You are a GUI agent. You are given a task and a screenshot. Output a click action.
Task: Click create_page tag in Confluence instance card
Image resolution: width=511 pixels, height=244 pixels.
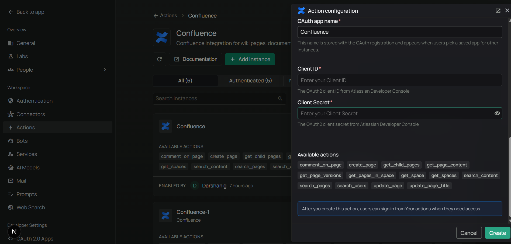[x=224, y=156]
